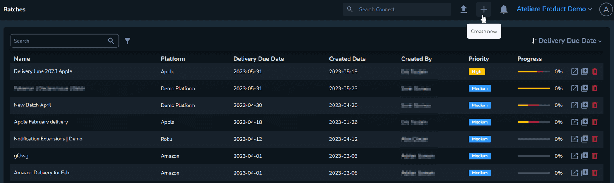
Task: Duplicate the New Batch April row
Action: click(585, 105)
